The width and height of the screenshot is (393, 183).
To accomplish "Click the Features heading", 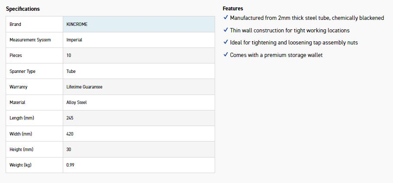I will click(233, 9).
